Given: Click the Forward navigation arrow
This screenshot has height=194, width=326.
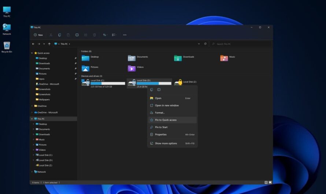Looking at the screenshot, I should (x=39, y=44).
